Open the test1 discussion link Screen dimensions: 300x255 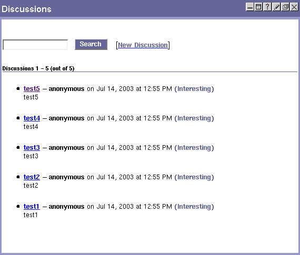point(32,207)
